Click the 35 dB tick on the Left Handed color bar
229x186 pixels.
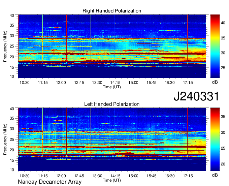coord(223,117)
